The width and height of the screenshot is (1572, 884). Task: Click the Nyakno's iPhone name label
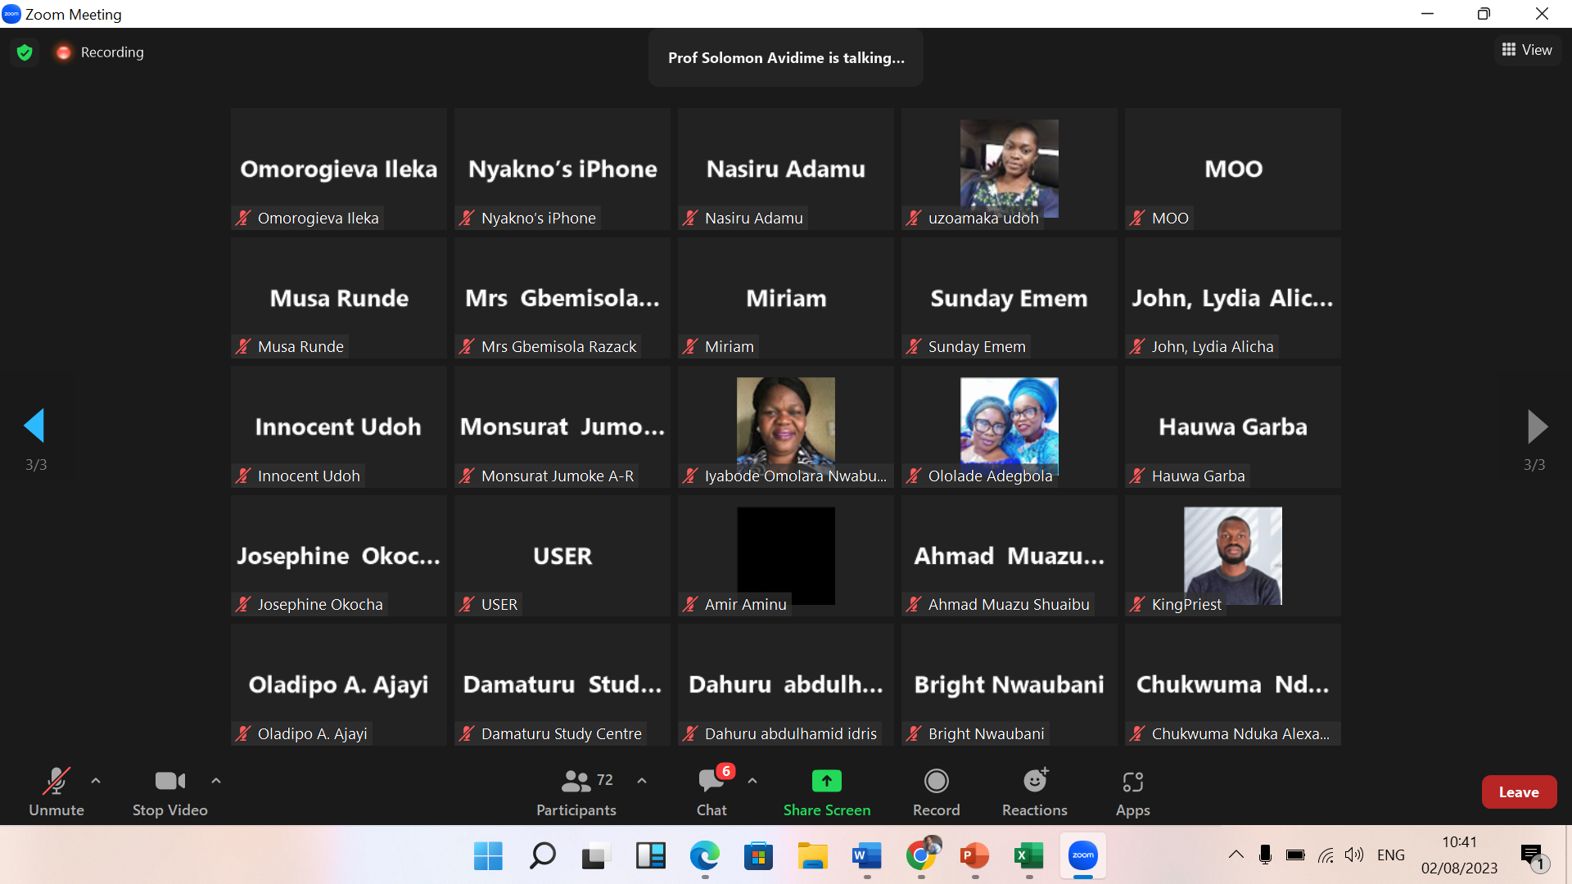click(x=539, y=218)
